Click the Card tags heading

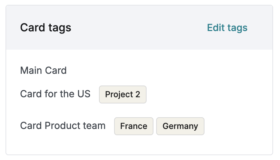coord(46,28)
